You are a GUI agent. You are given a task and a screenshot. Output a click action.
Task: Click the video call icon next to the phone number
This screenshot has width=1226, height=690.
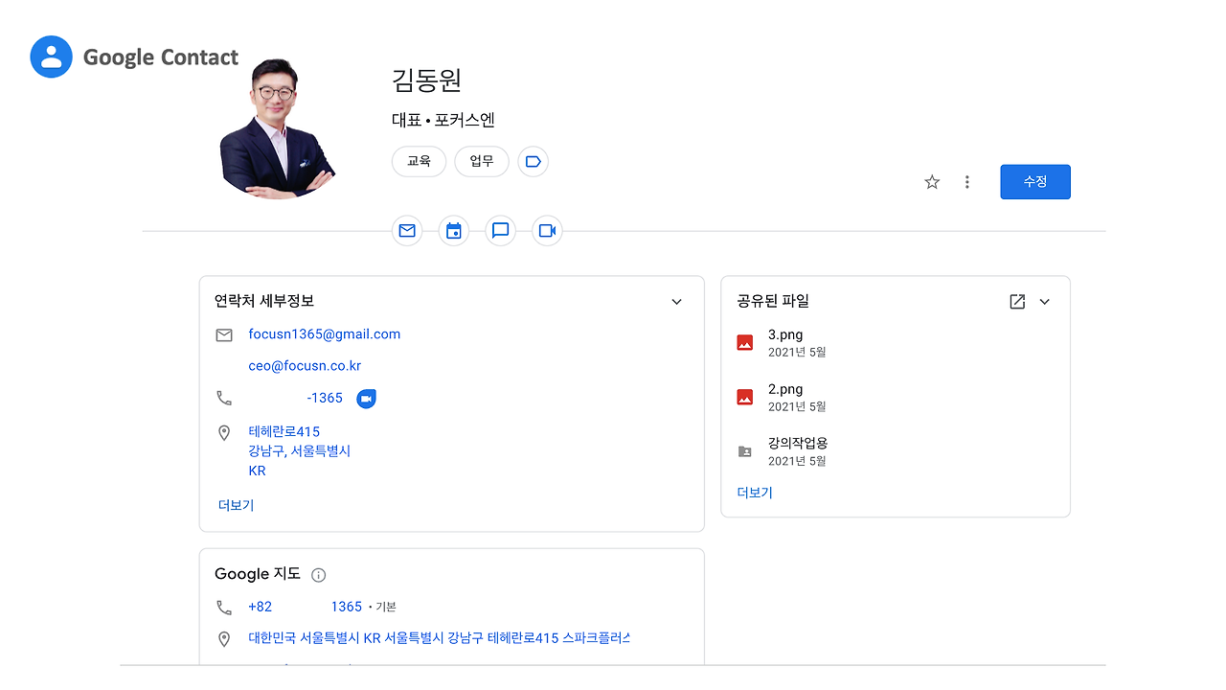pos(365,398)
